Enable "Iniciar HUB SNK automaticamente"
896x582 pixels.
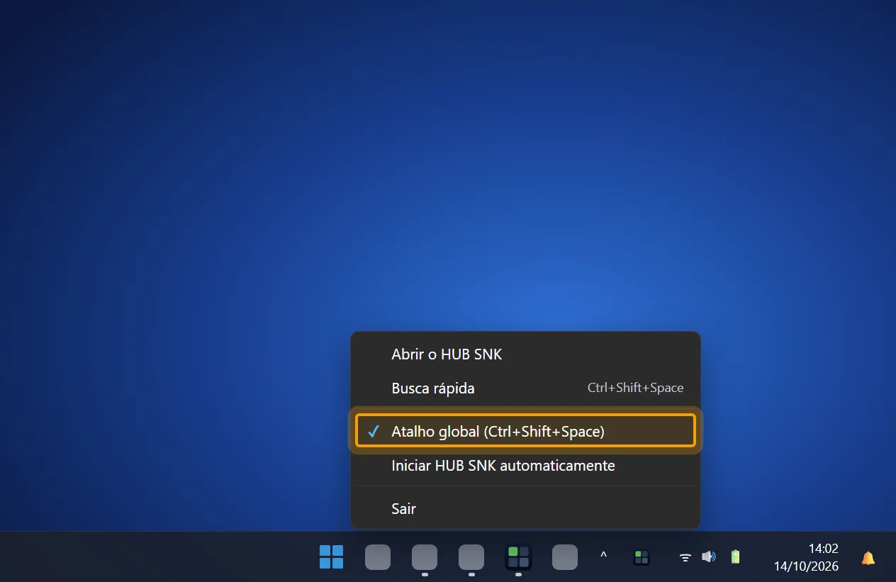[525, 466]
